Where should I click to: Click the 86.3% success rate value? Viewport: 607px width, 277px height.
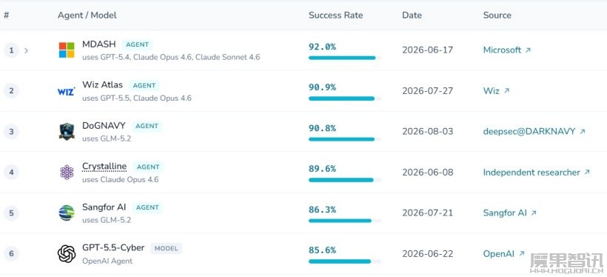pyautogui.click(x=322, y=210)
